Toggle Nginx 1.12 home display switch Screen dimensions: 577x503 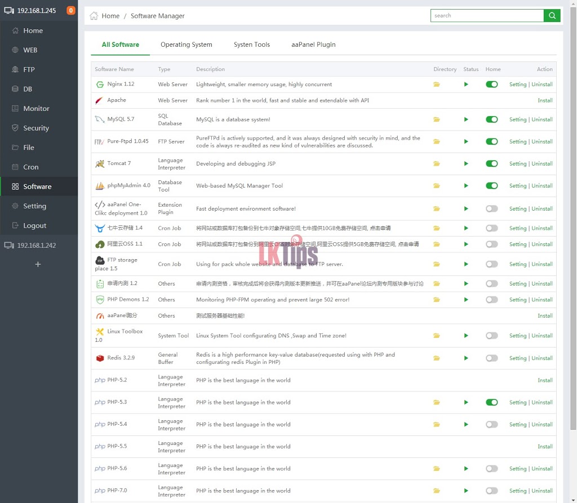tap(491, 84)
